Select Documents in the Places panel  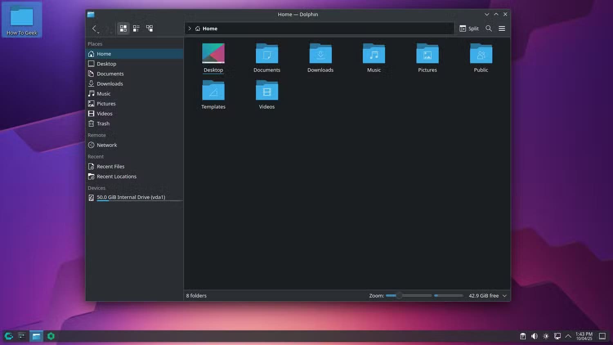pos(110,74)
